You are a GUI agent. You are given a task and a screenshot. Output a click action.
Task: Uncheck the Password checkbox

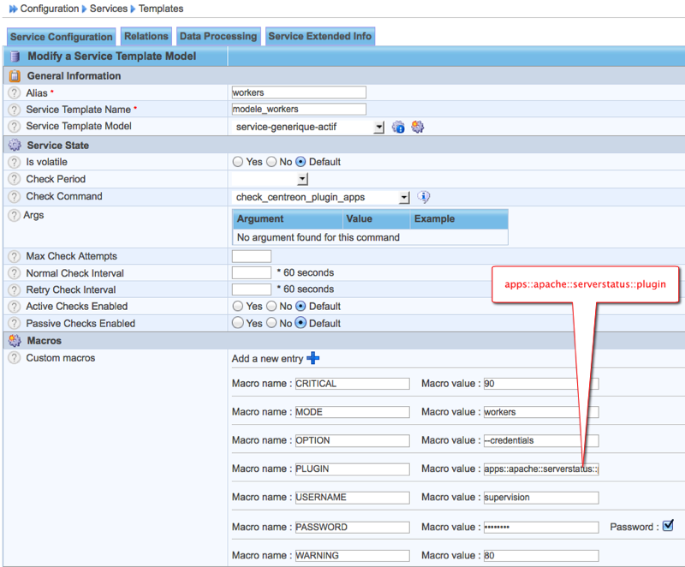tap(668, 525)
